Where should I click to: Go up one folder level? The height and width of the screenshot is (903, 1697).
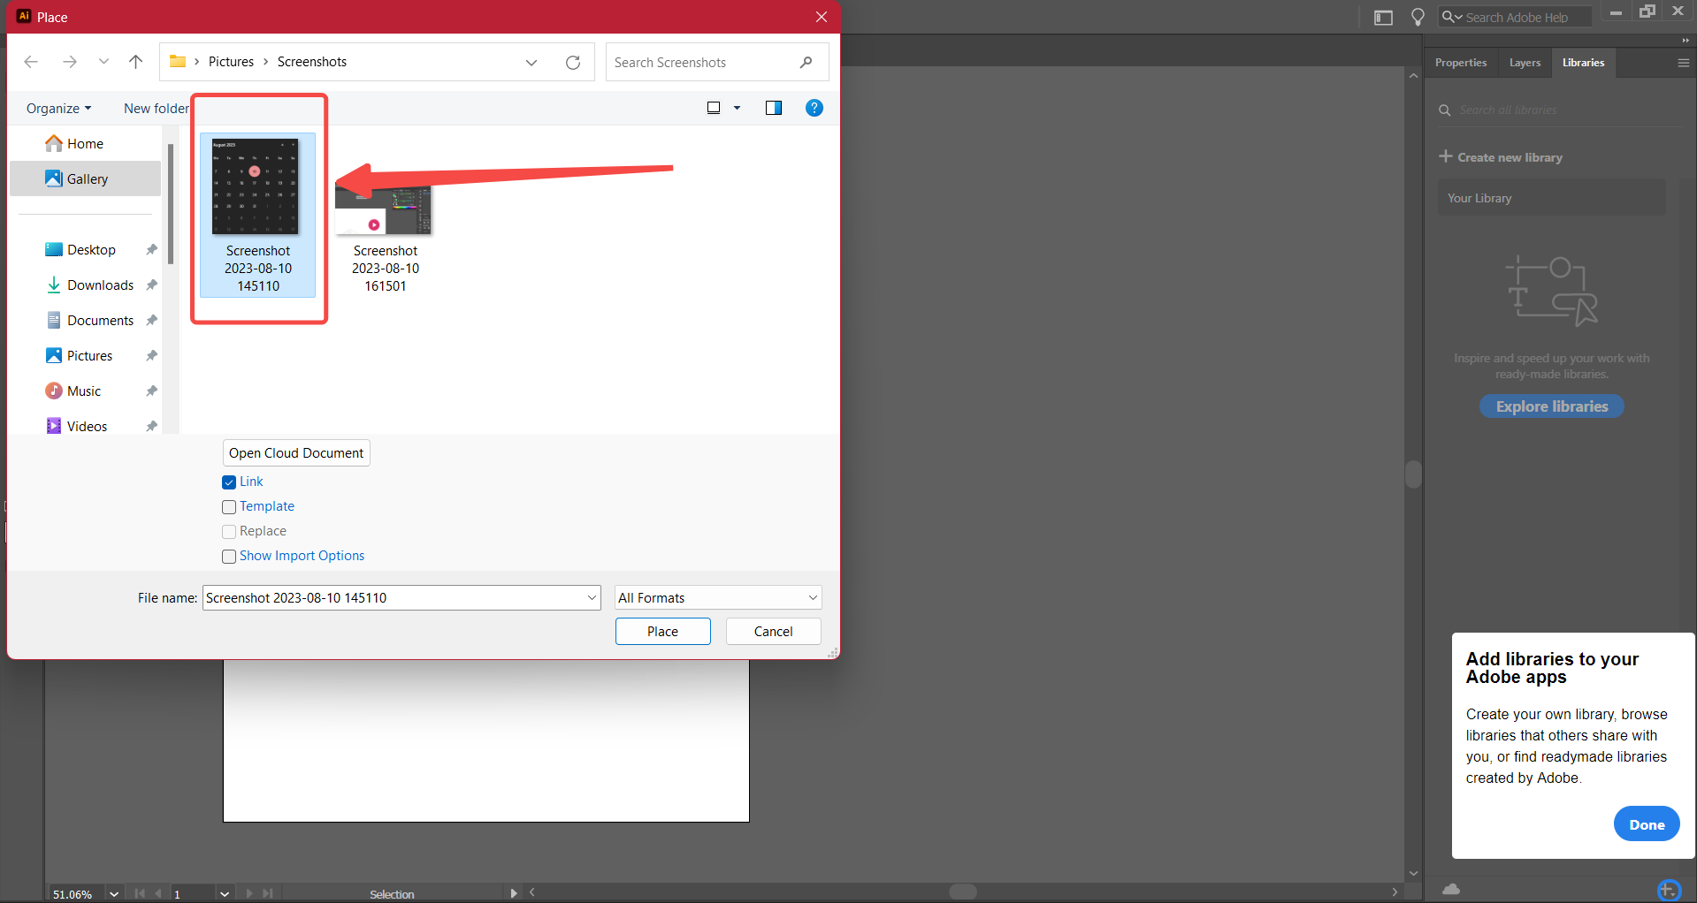[x=135, y=62]
